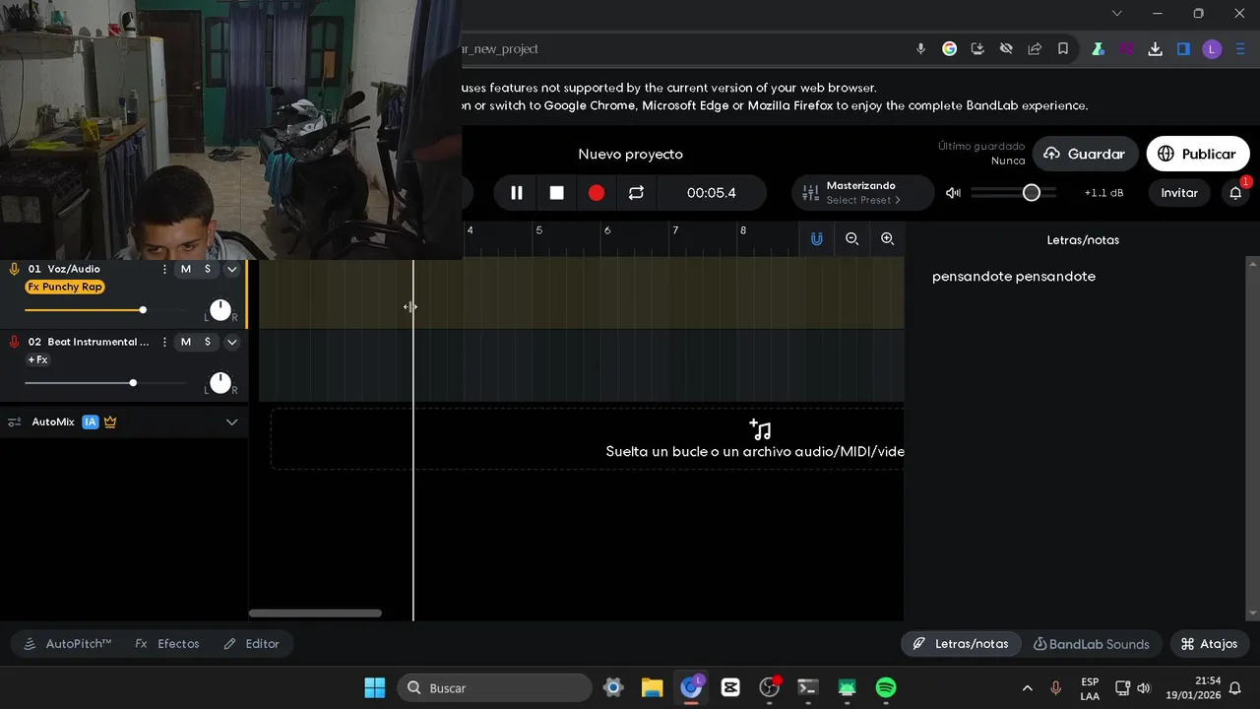Click the master volume speaker icon
Image resolution: width=1260 pixels, height=709 pixels.
point(953,193)
